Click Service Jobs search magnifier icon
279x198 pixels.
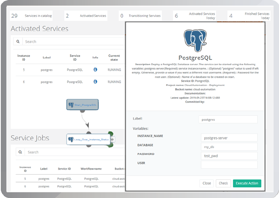click(x=20, y=152)
